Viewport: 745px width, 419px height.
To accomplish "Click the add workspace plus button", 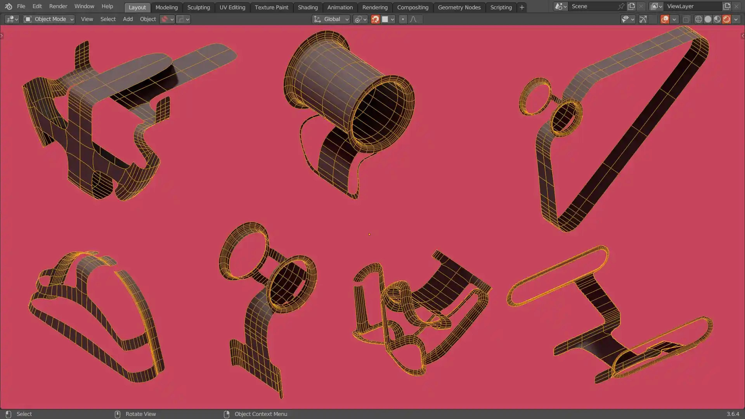I will [x=522, y=7].
